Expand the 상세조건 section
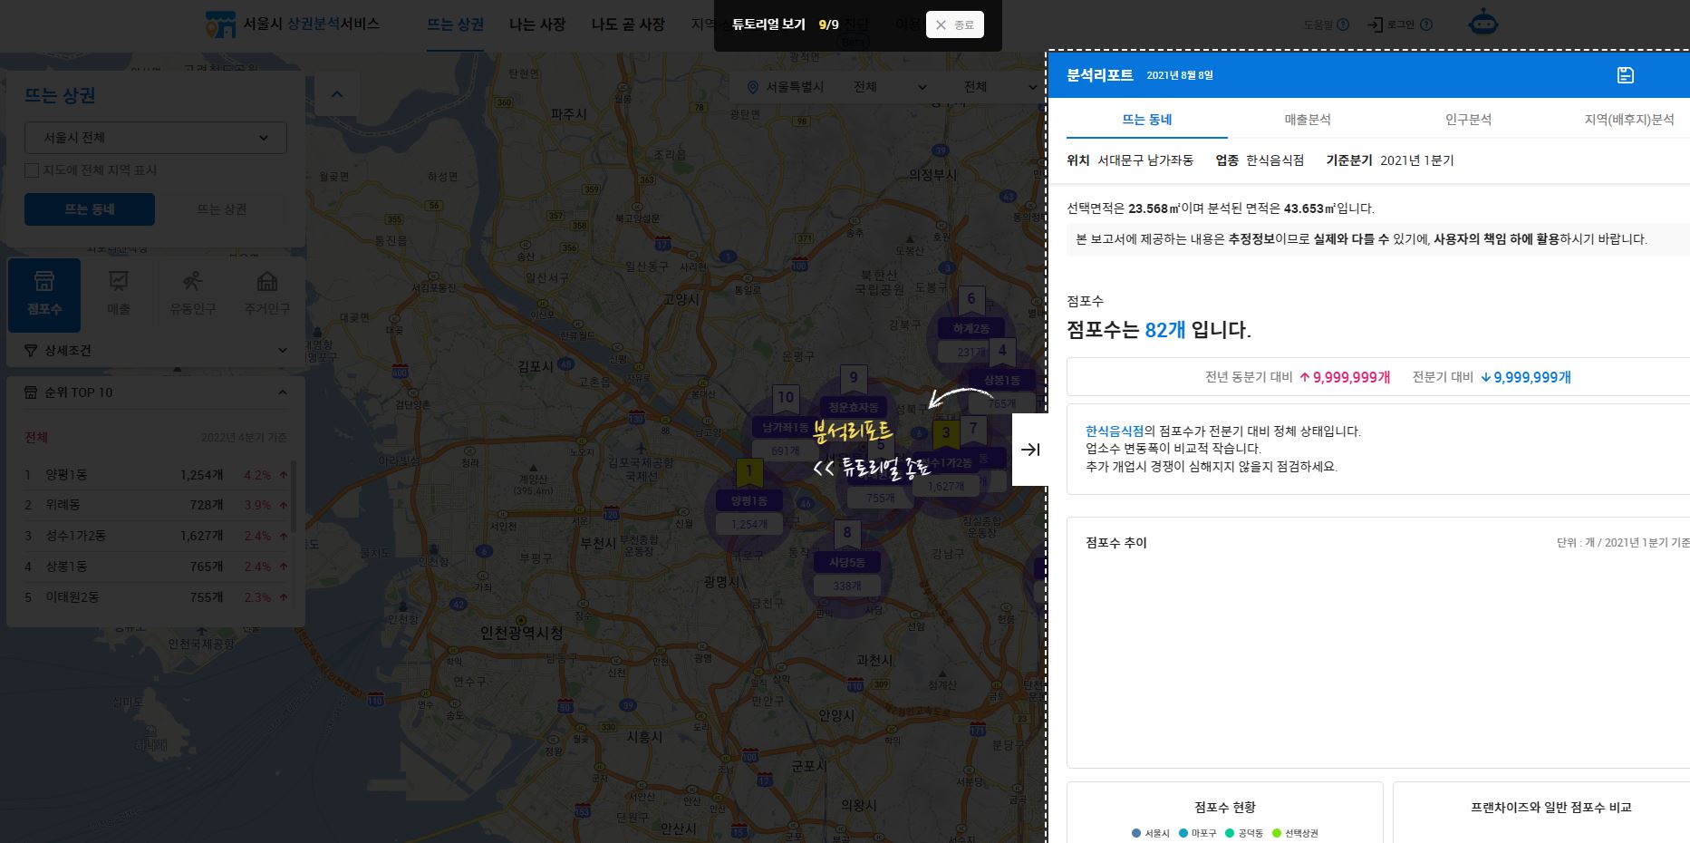 (282, 350)
